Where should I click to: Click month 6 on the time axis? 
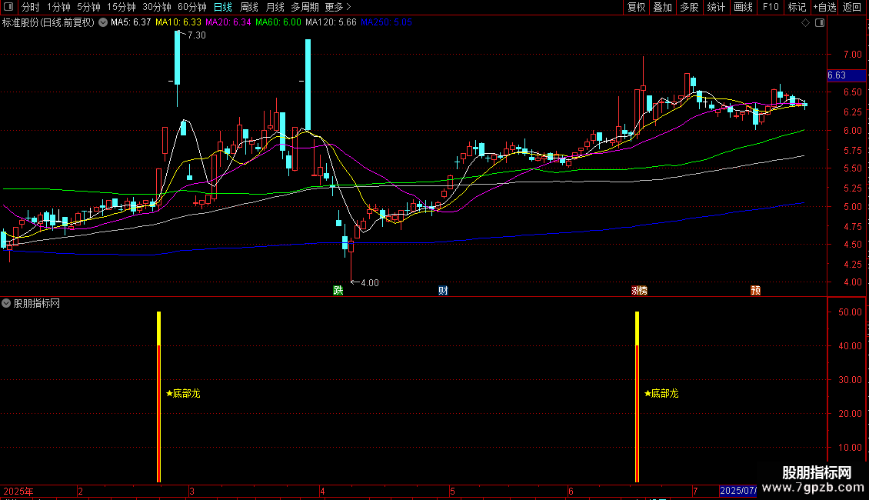point(571,491)
